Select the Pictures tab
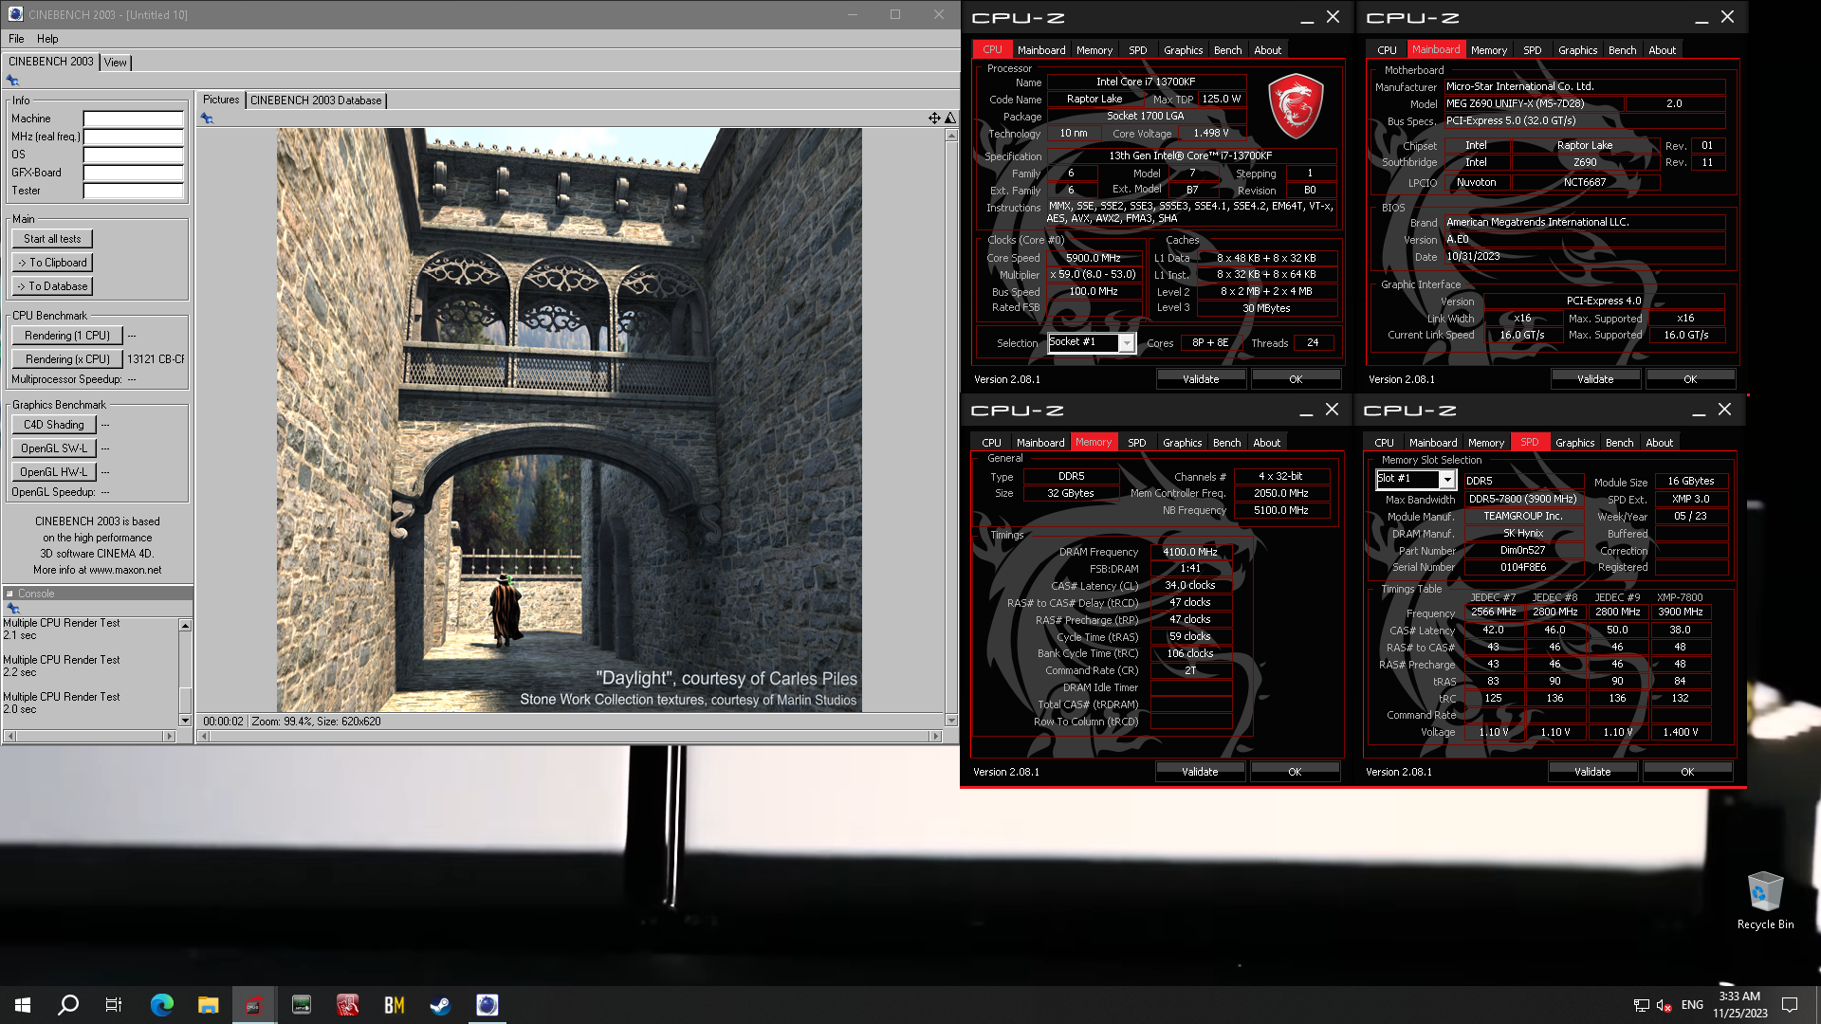The height and width of the screenshot is (1024, 1821). pyautogui.click(x=221, y=100)
